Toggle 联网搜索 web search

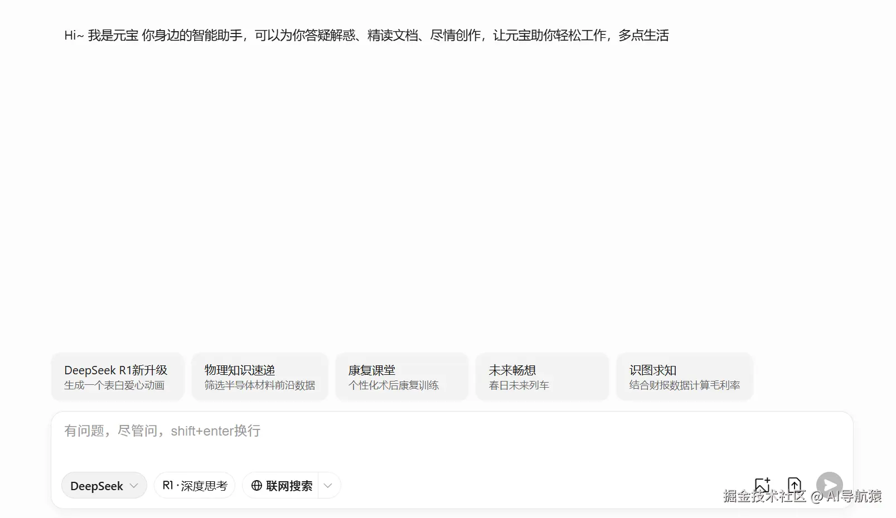281,486
